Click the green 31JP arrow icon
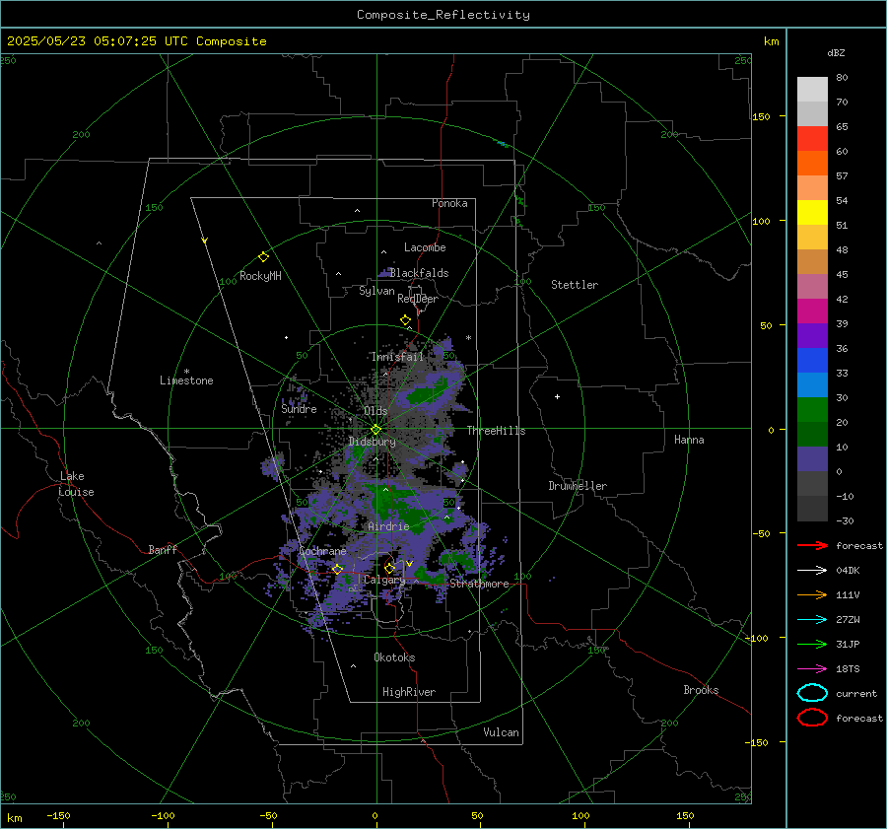This screenshot has height=829, width=887. tap(812, 644)
